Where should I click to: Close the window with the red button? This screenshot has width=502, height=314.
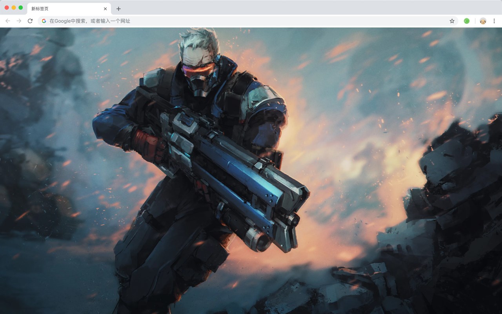click(7, 7)
